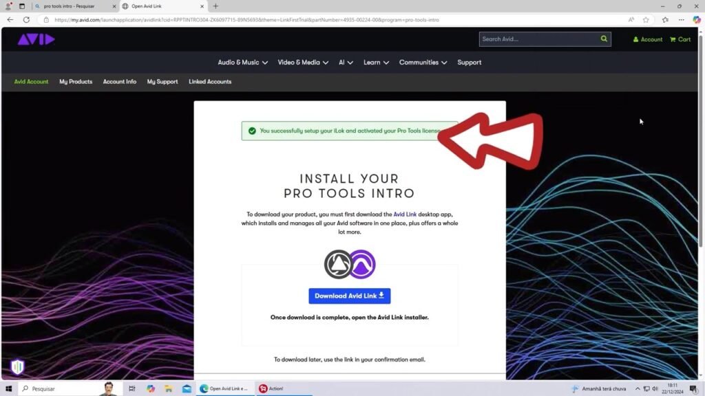
Task: Open My Products
Action: [x=76, y=82]
